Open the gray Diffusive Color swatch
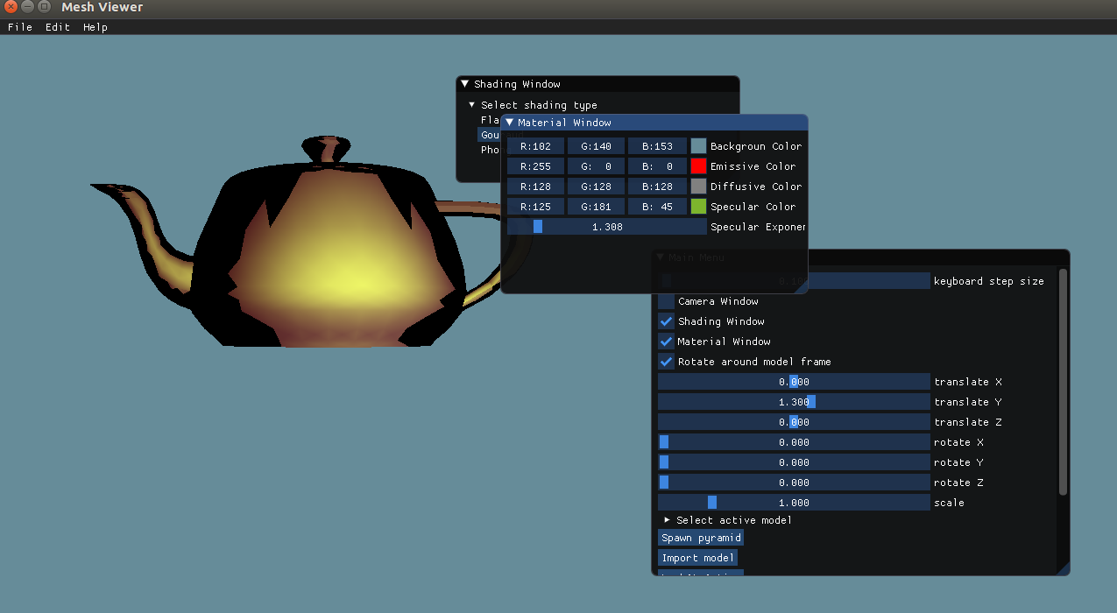1117x613 pixels. [x=698, y=187]
